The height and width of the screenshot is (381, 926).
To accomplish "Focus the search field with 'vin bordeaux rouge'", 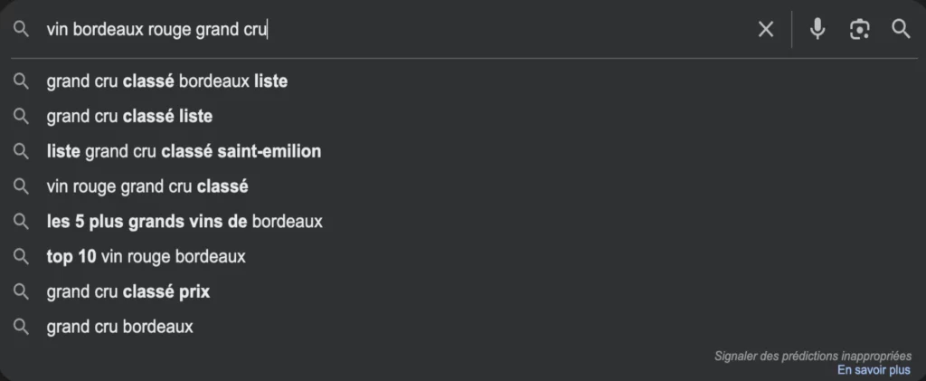I will (396, 29).
